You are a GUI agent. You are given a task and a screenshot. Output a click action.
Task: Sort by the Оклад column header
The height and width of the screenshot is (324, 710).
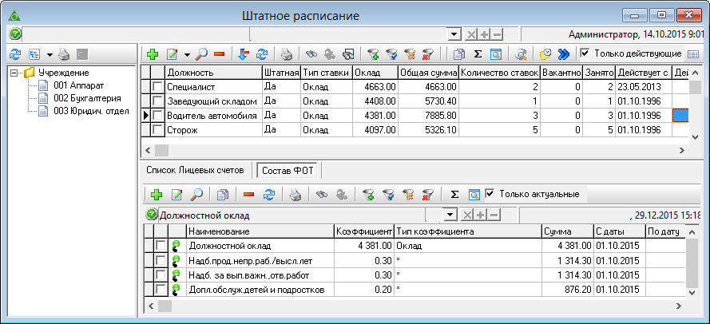click(x=375, y=73)
